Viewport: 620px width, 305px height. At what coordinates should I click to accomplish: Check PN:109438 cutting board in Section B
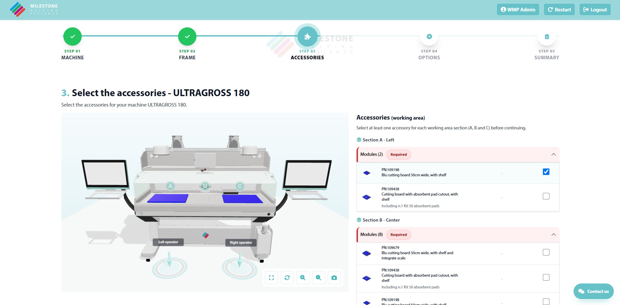click(x=546, y=277)
